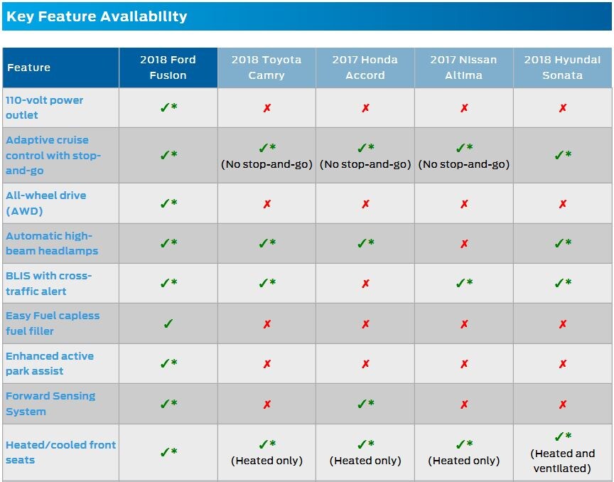Click Hyundai Sonata's red X for enhanced active park assist
Viewport: 614px width, 482px height.
click(x=563, y=364)
